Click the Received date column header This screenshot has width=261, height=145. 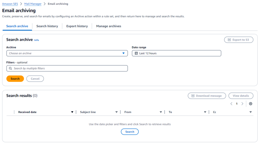pos(27,112)
